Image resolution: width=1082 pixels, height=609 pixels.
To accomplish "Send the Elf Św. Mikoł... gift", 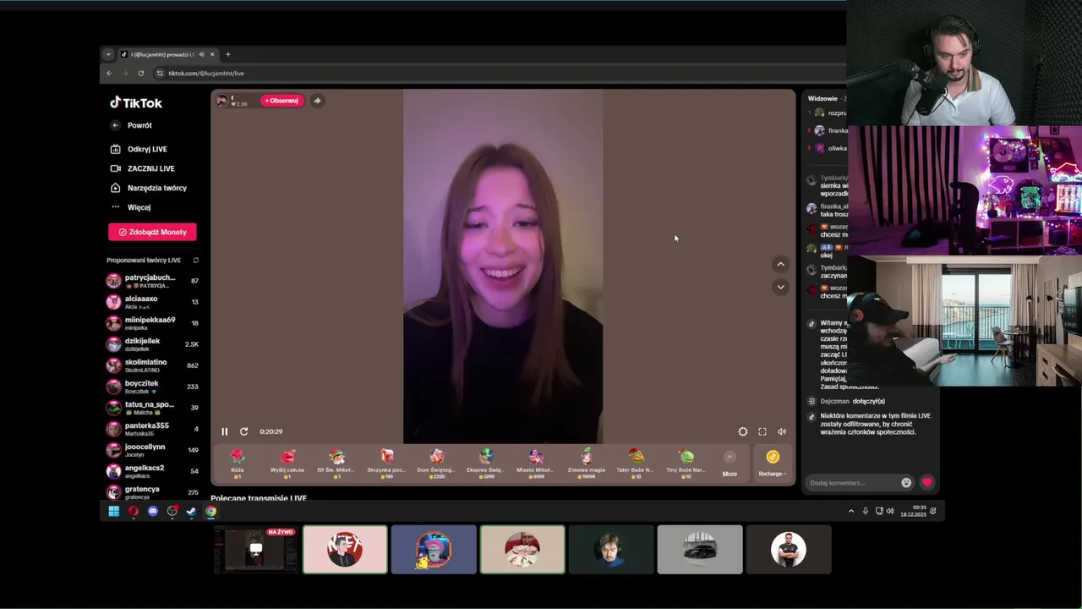I will pyautogui.click(x=336, y=464).
